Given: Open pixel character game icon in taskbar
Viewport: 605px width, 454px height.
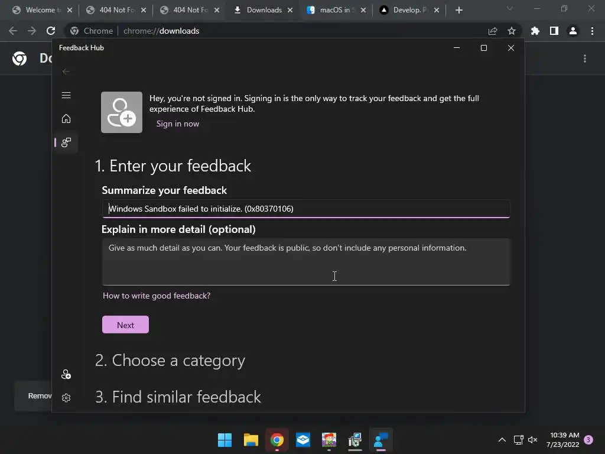Looking at the screenshot, I should pos(328,440).
